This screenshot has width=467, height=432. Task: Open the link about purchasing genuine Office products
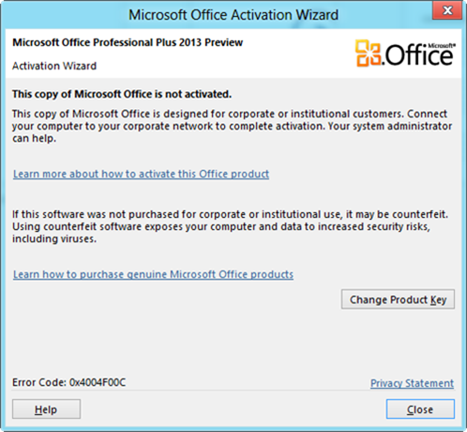point(153,274)
